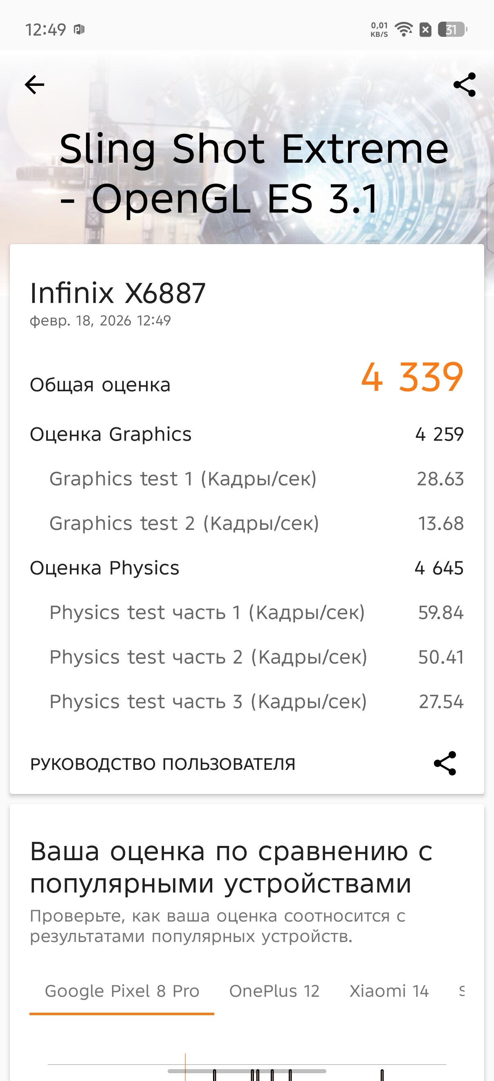Tap the overall score 4 339
This screenshot has width=494, height=1081.
coord(412,377)
